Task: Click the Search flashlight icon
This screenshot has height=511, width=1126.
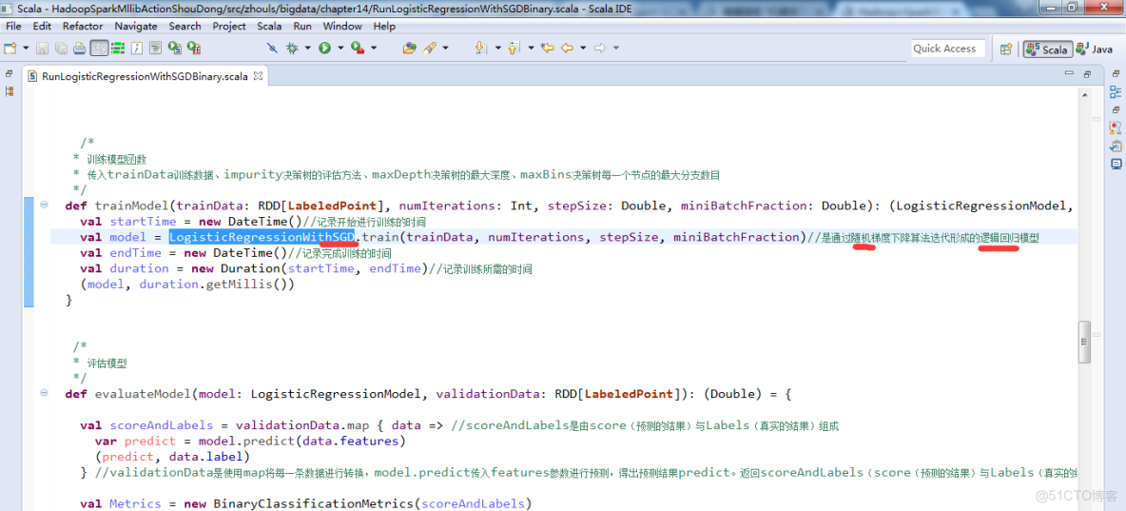Action: (x=429, y=49)
